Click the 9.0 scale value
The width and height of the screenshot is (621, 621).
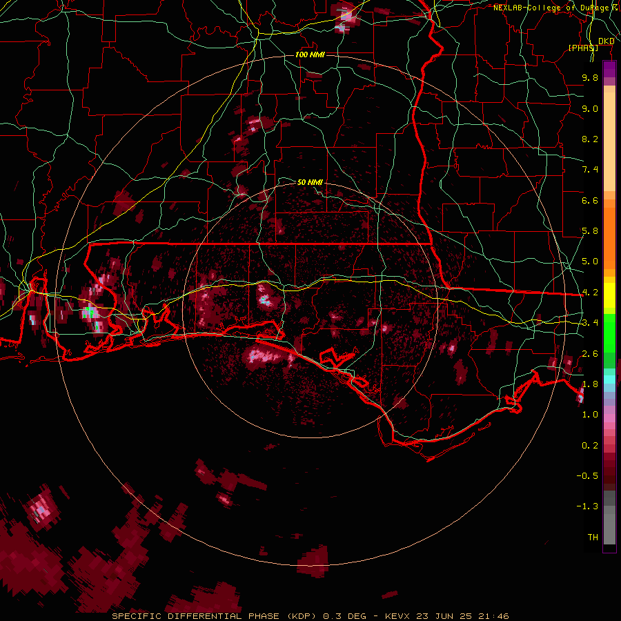[x=590, y=108]
